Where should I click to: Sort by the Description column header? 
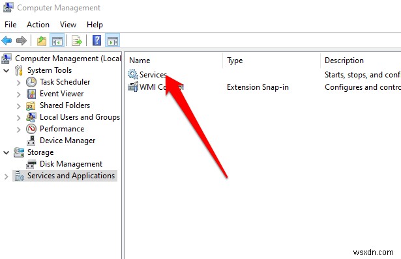click(361, 61)
